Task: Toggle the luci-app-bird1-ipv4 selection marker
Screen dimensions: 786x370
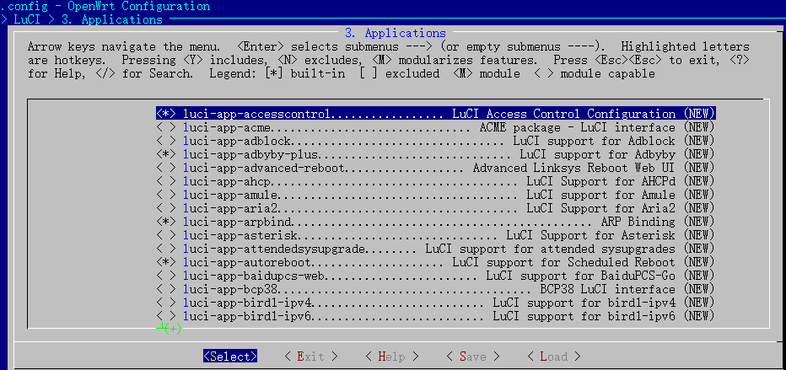Action: click(x=166, y=303)
